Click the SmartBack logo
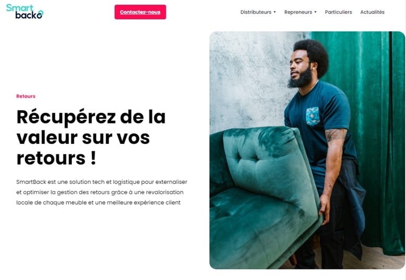Viewport: 406px width, 280px height. [25, 12]
